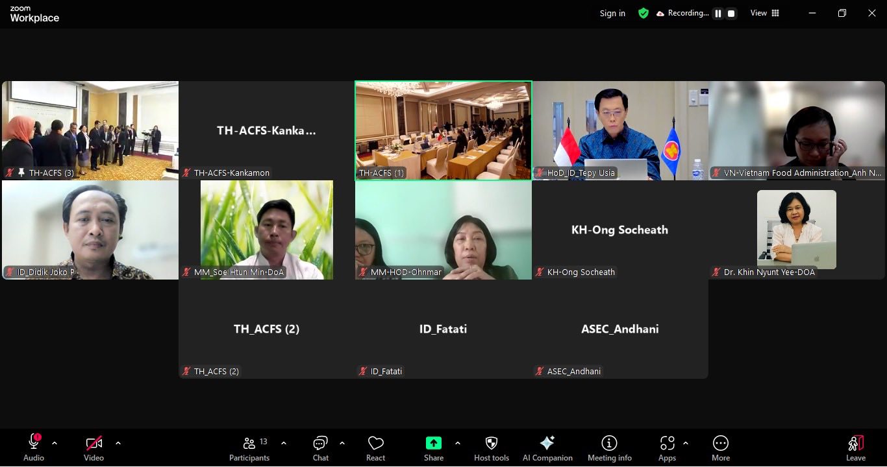
Task: Click the MM-HOD-Ohnmar name label
Action: 406,272
